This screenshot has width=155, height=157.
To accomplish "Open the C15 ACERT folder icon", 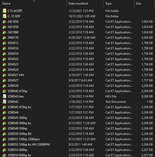I will tap(4, 11).
